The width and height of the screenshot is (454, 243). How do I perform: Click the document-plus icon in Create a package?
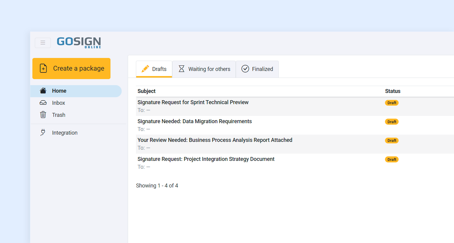point(43,69)
